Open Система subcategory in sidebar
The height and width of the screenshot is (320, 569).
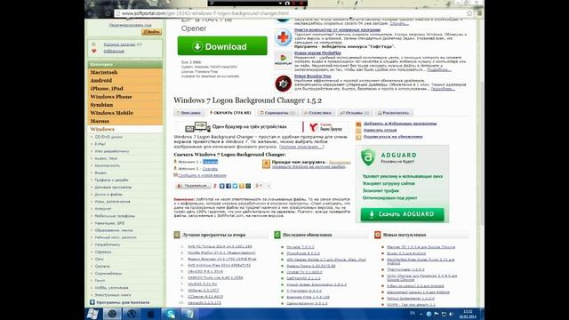click(102, 267)
